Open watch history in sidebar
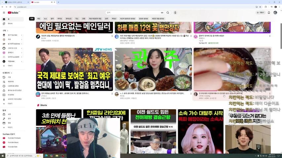 point(13,77)
